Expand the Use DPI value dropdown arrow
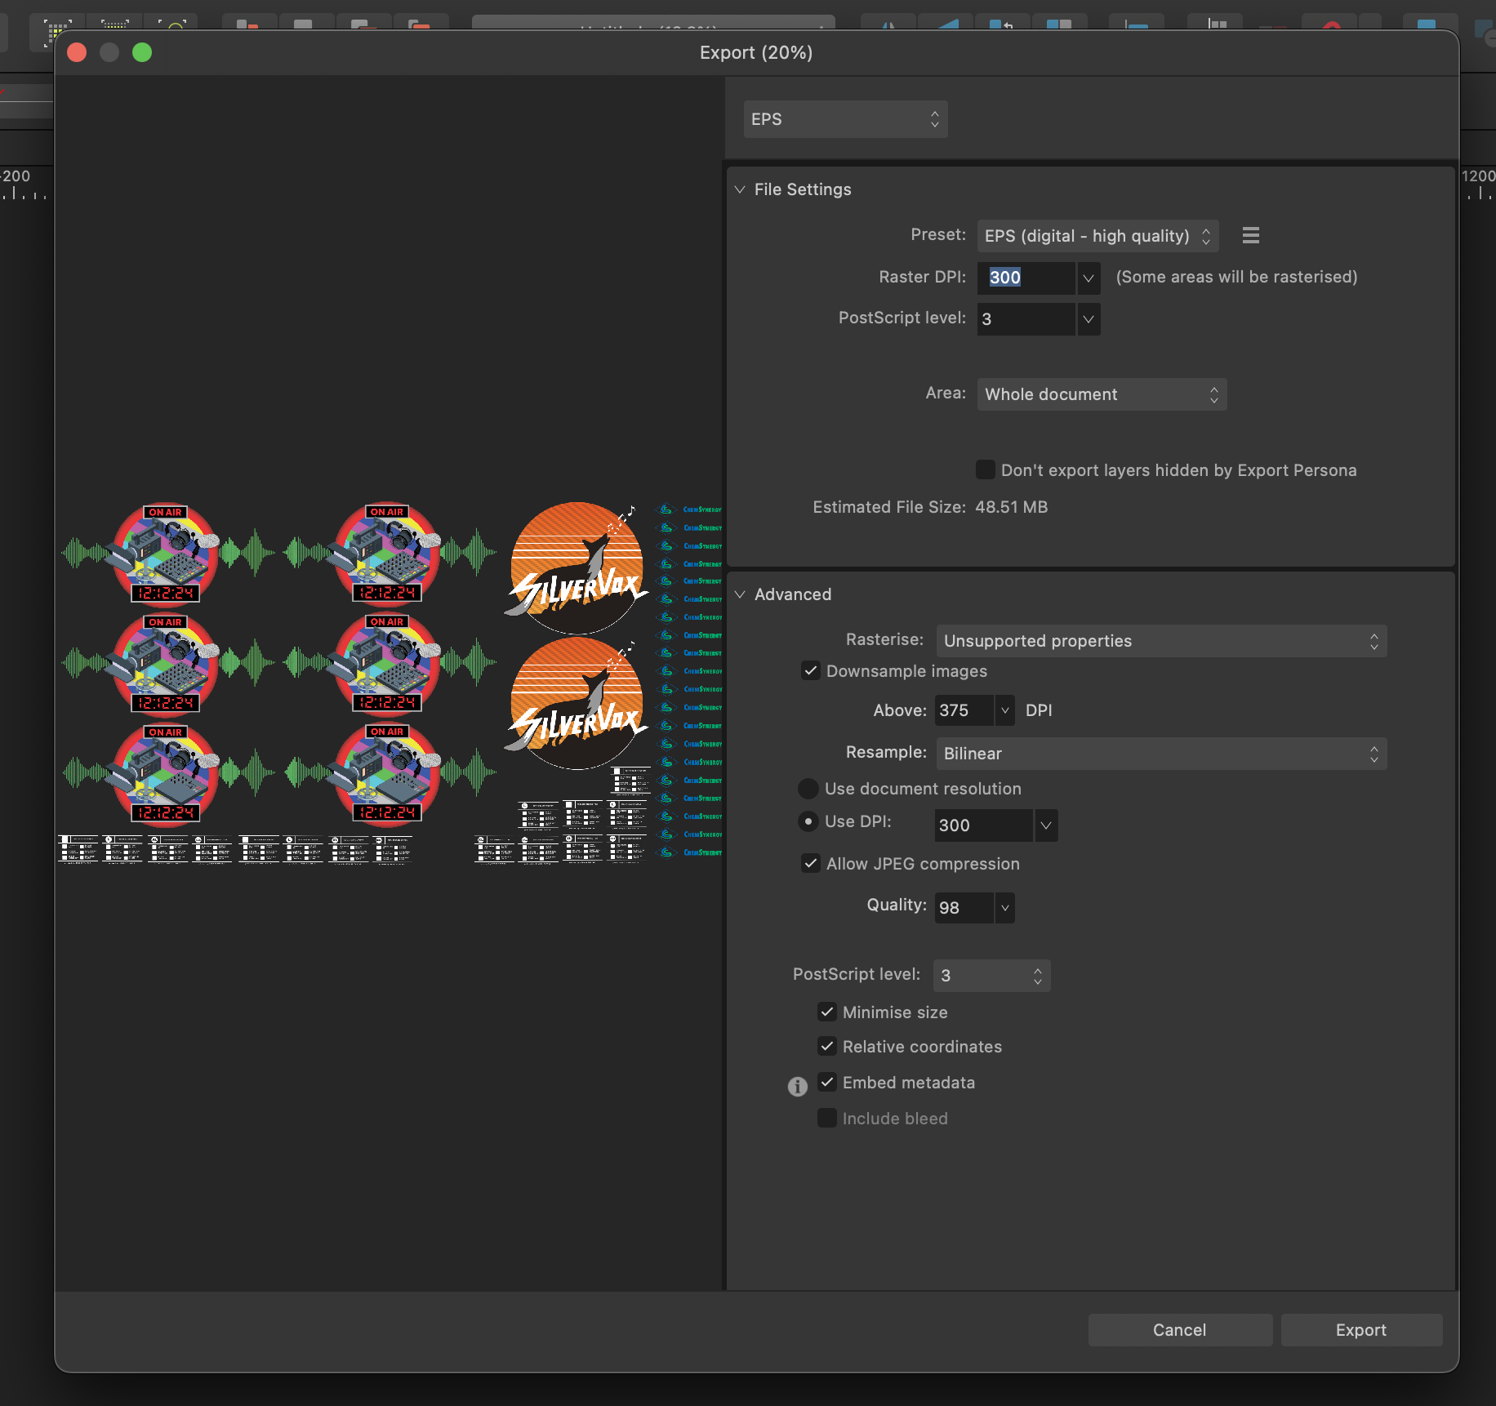The image size is (1496, 1406). pyautogui.click(x=1045, y=825)
